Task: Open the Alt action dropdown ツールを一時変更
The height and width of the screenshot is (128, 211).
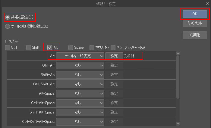Action: pos(80,56)
